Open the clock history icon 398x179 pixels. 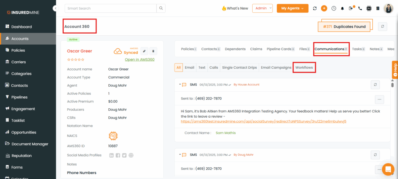coord(334,9)
